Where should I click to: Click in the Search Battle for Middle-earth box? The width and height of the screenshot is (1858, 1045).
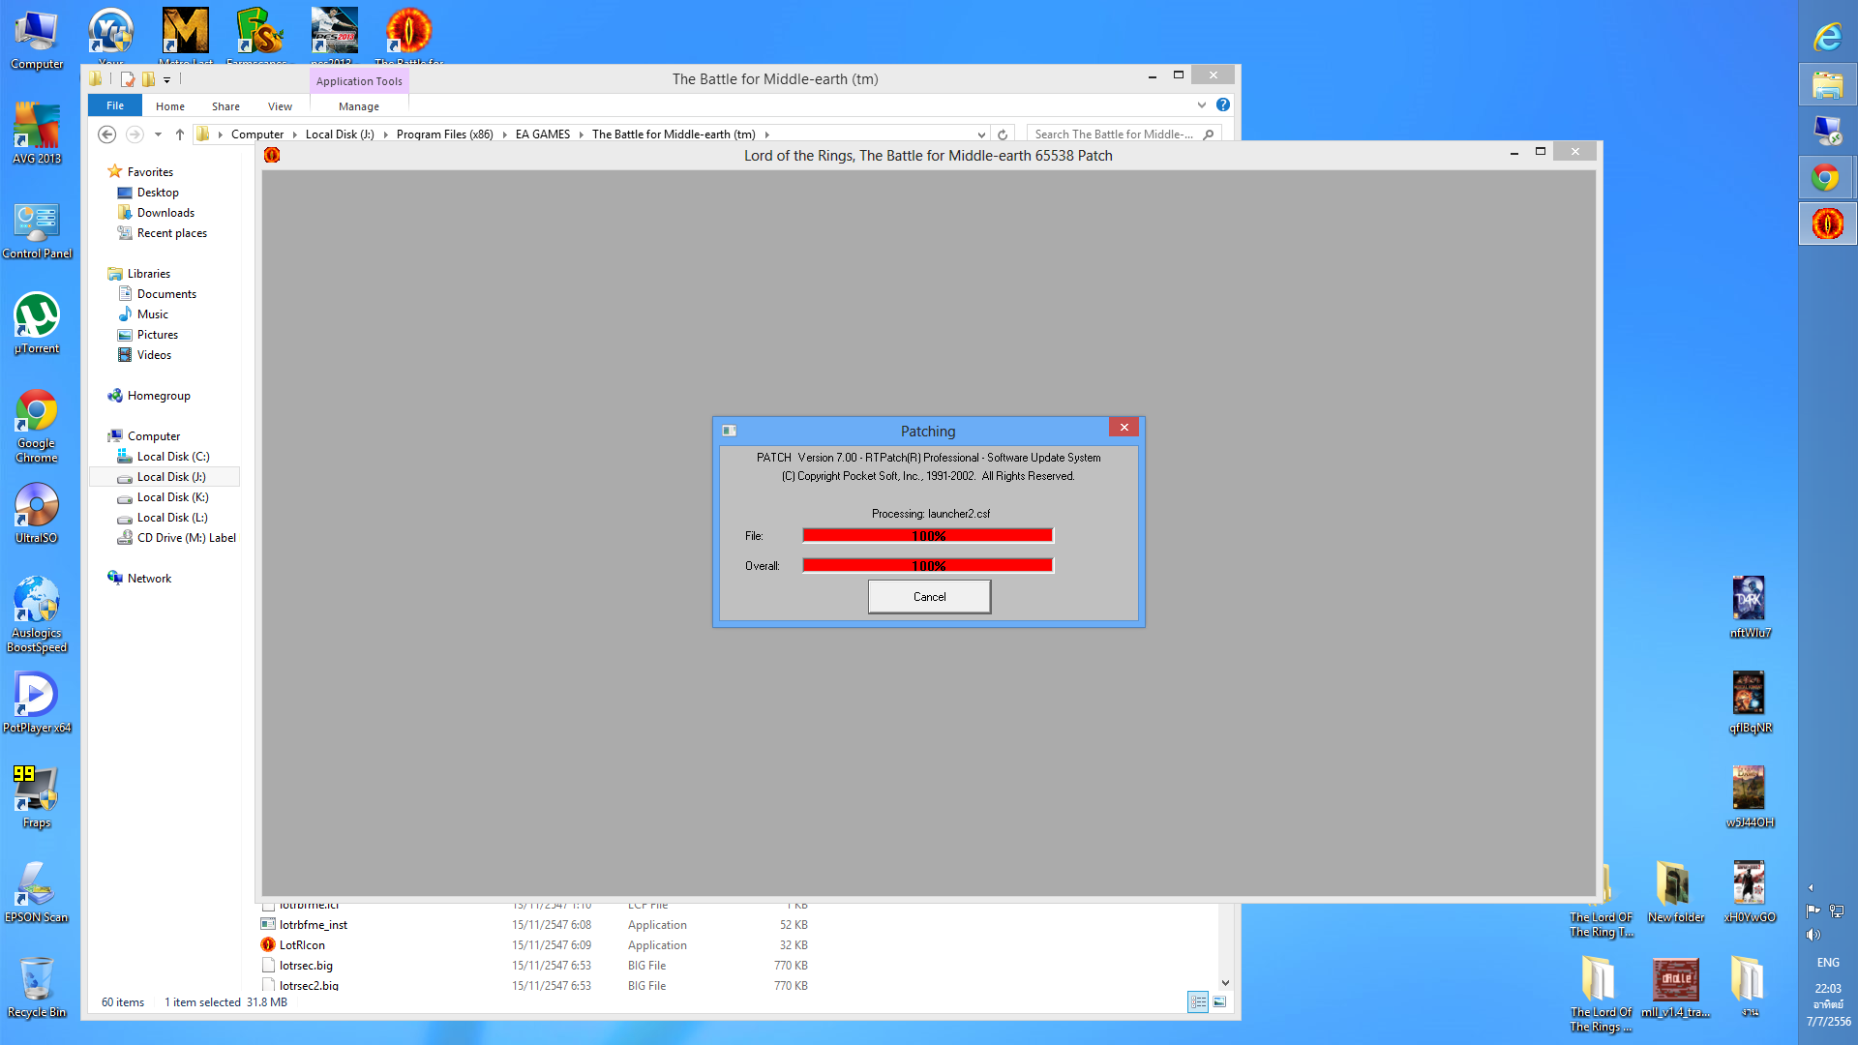[1113, 134]
